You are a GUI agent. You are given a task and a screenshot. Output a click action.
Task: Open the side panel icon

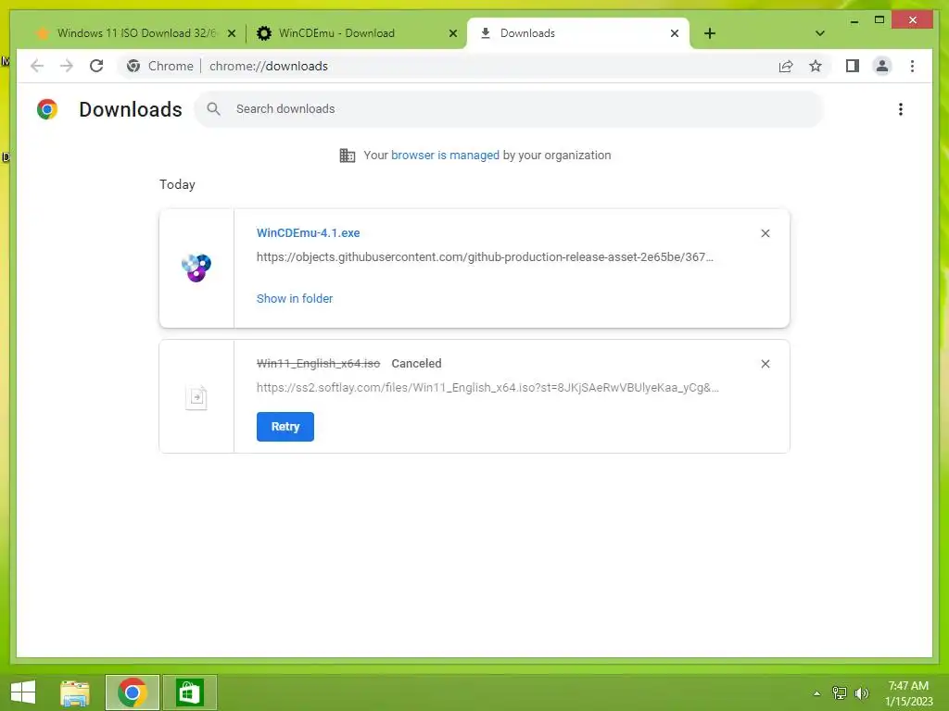coord(853,66)
